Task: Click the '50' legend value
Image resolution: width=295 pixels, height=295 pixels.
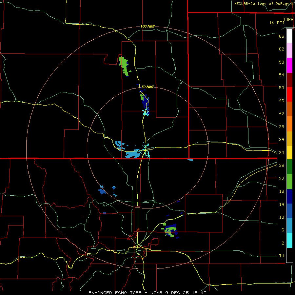Action: 282,88
